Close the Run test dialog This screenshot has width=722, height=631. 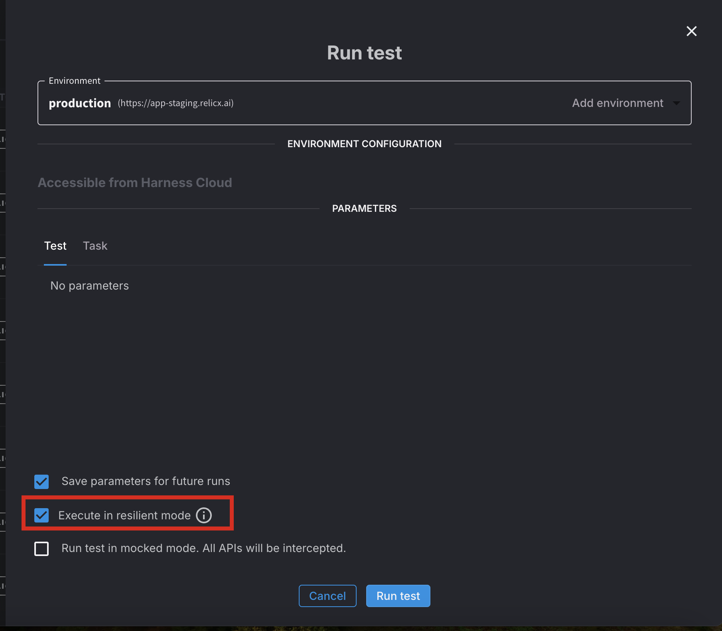pyautogui.click(x=691, y=31)
